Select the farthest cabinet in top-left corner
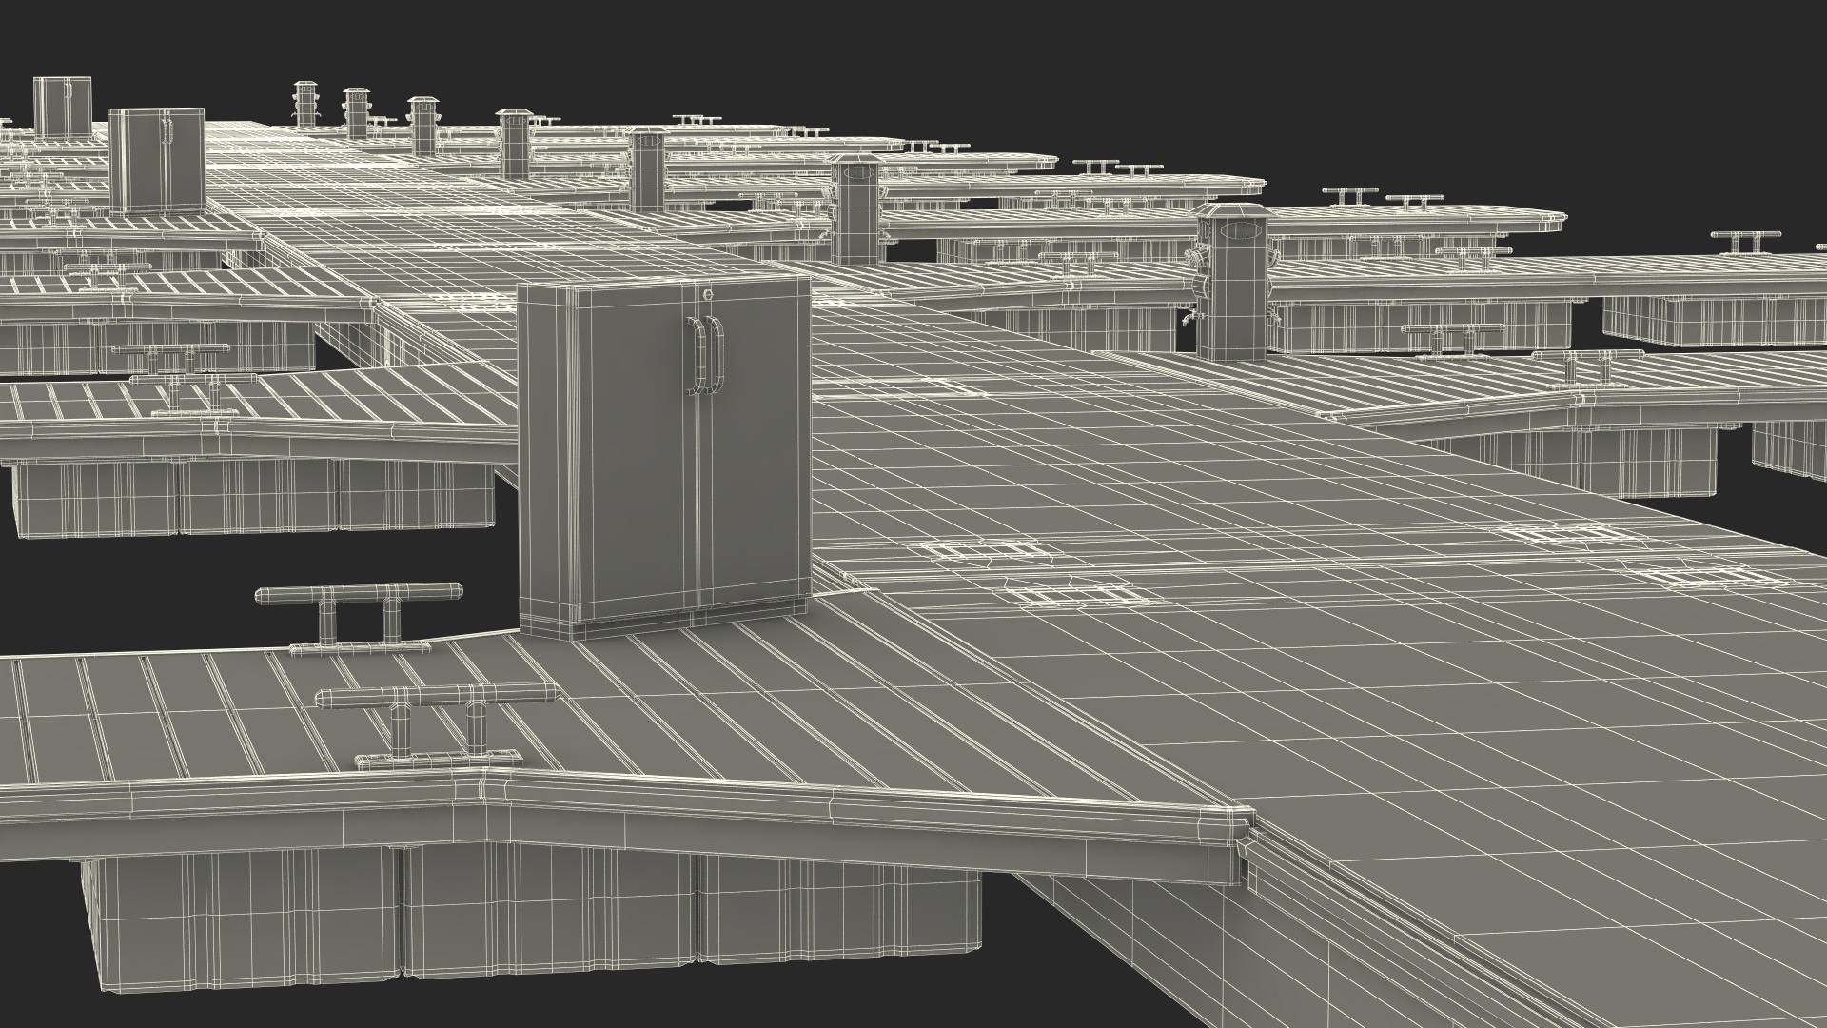This screenshot has height=1028, width=1827. click(63, 105)
